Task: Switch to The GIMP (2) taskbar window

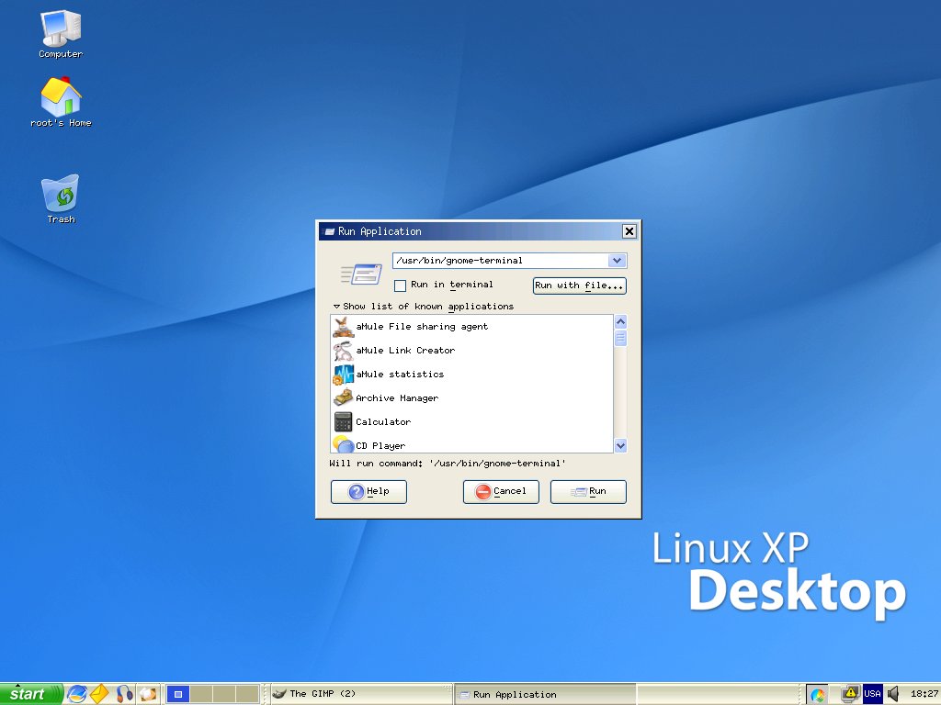Action: click(360, 694)
